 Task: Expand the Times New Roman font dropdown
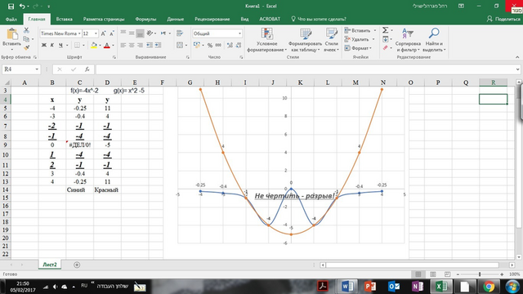[x=79, y=33]
